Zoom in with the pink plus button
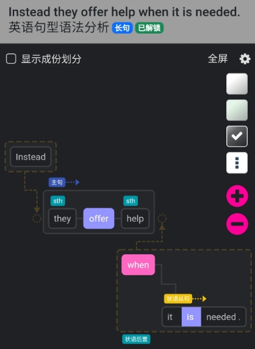 [237, 196]
